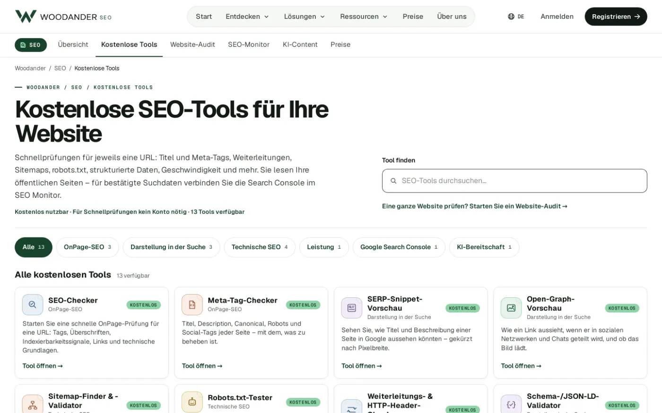Image resolution: width=662 pixels, height=413 pixels.
Task: Click inside the SEO-Tools durchsuchen field
Action: [514, 181]
